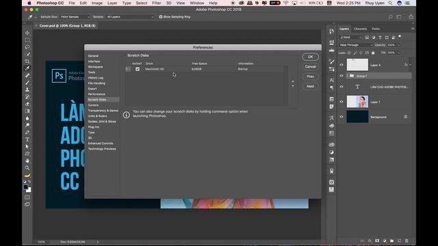Hide the Layer 1 layer
This screenshot has height=246, width=438.
pos(342,102)
